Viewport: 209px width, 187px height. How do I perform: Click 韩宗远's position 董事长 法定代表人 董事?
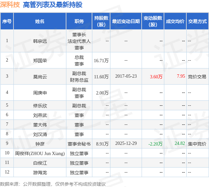tap(79, 41)
